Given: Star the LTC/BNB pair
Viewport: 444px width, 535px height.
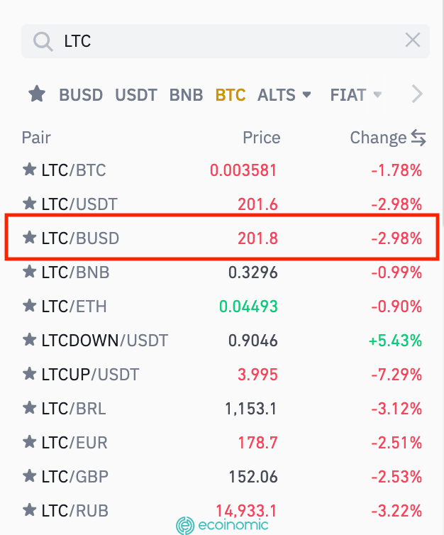Looking at the screenshot, I should click(x=29, y=272).
